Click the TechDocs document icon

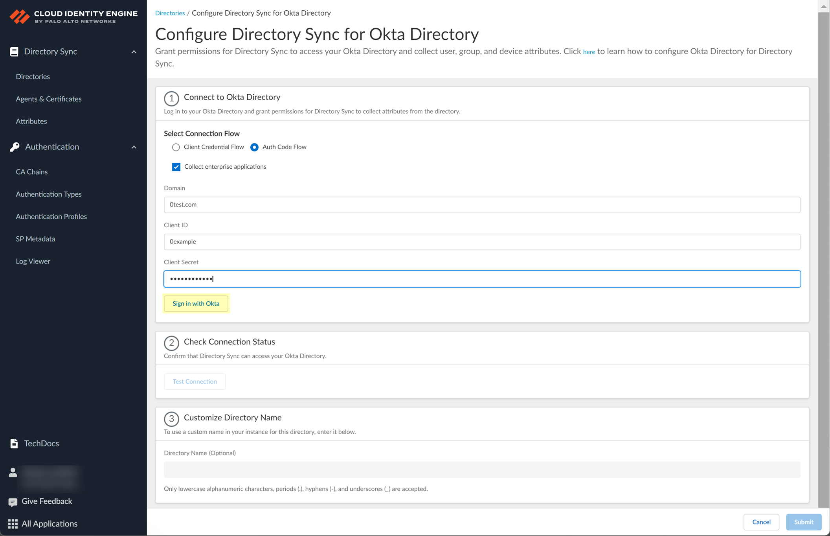[14, 443]
